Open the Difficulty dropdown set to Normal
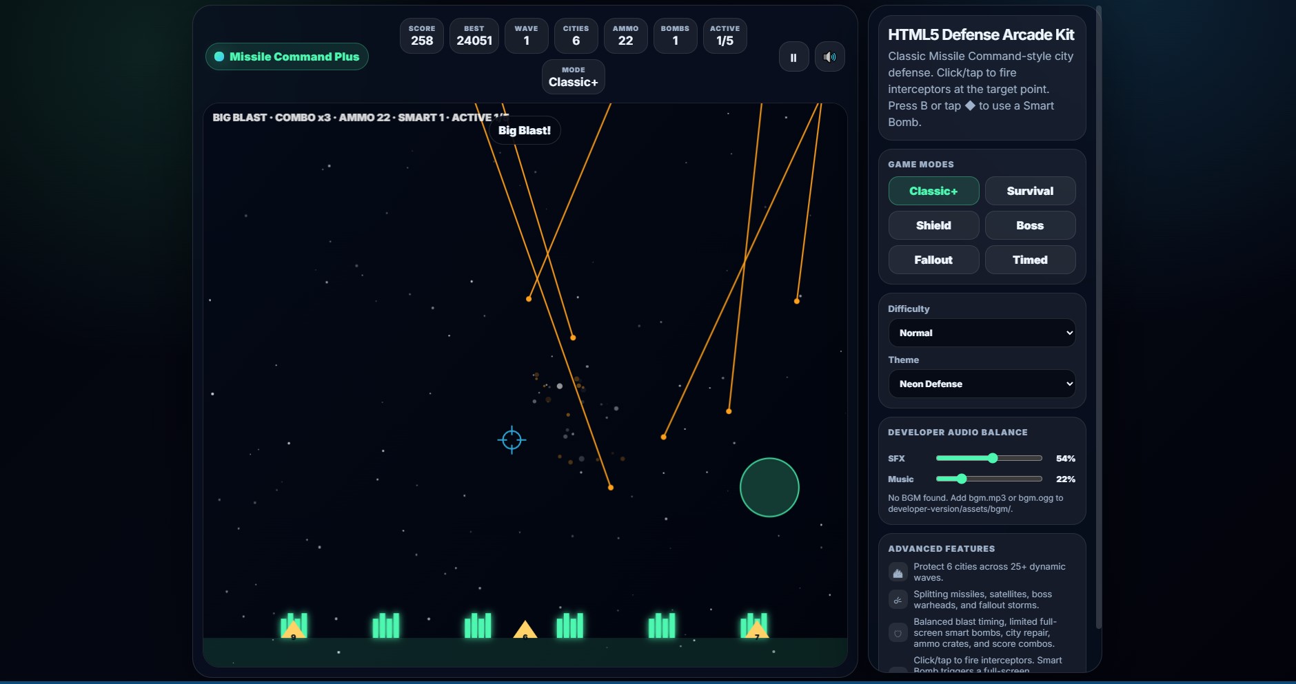The width and height of the screenshot is (1296, 684). point(982,333)
